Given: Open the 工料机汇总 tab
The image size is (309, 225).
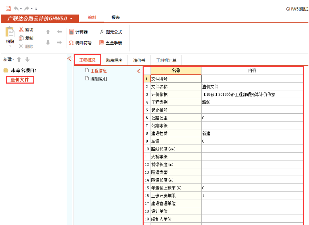Looking at the screenshot, I should click(x=166, y=60).
